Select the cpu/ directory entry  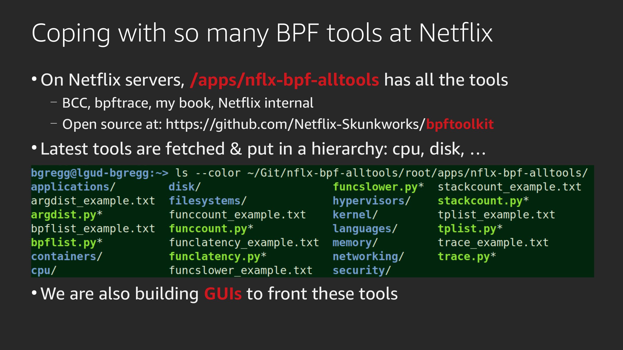(43, 270)
